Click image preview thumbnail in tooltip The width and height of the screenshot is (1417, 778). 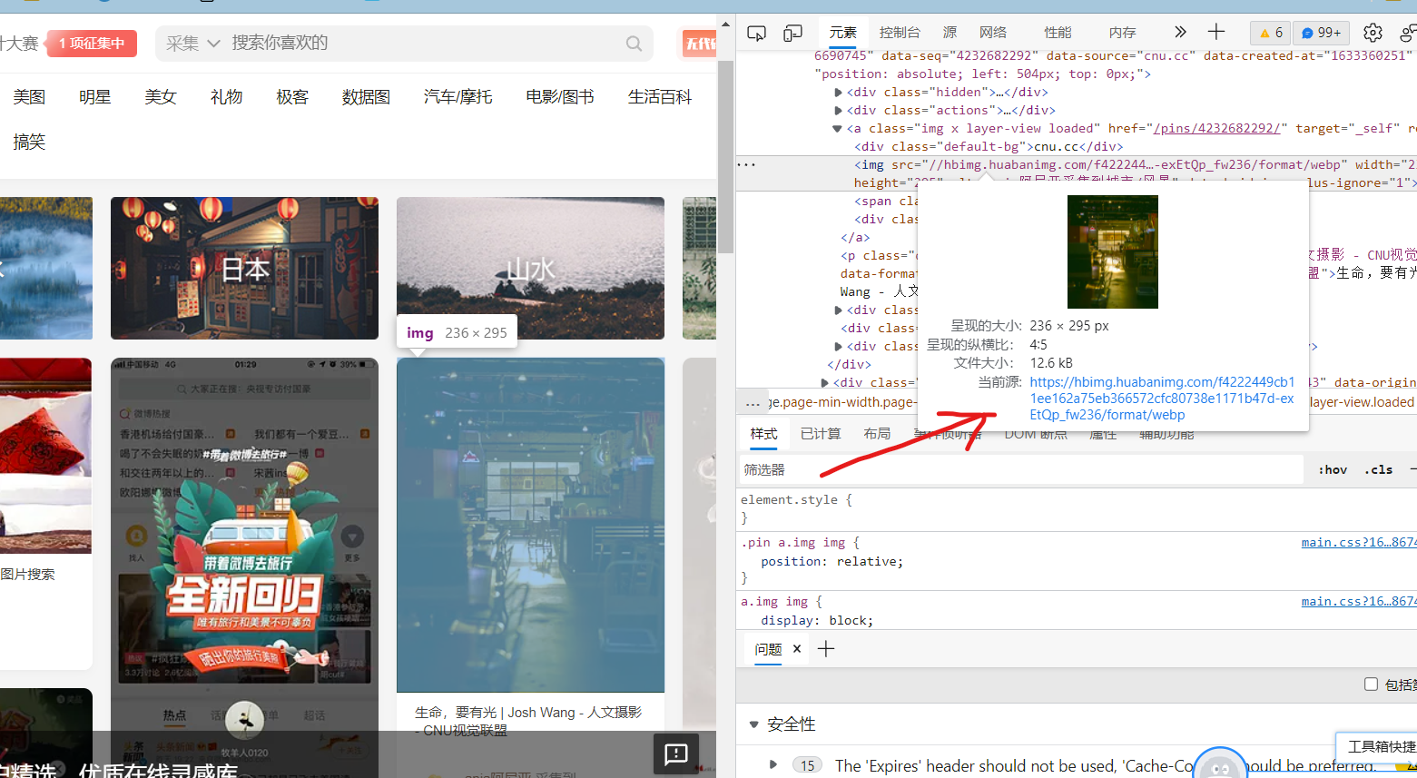coord(1112,251)
